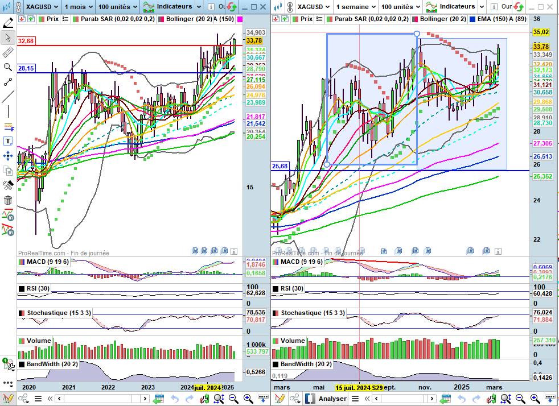Open '100 unités' dropdown in weekly chart
This screenshot has width=559, height=406.
[401, 6]
